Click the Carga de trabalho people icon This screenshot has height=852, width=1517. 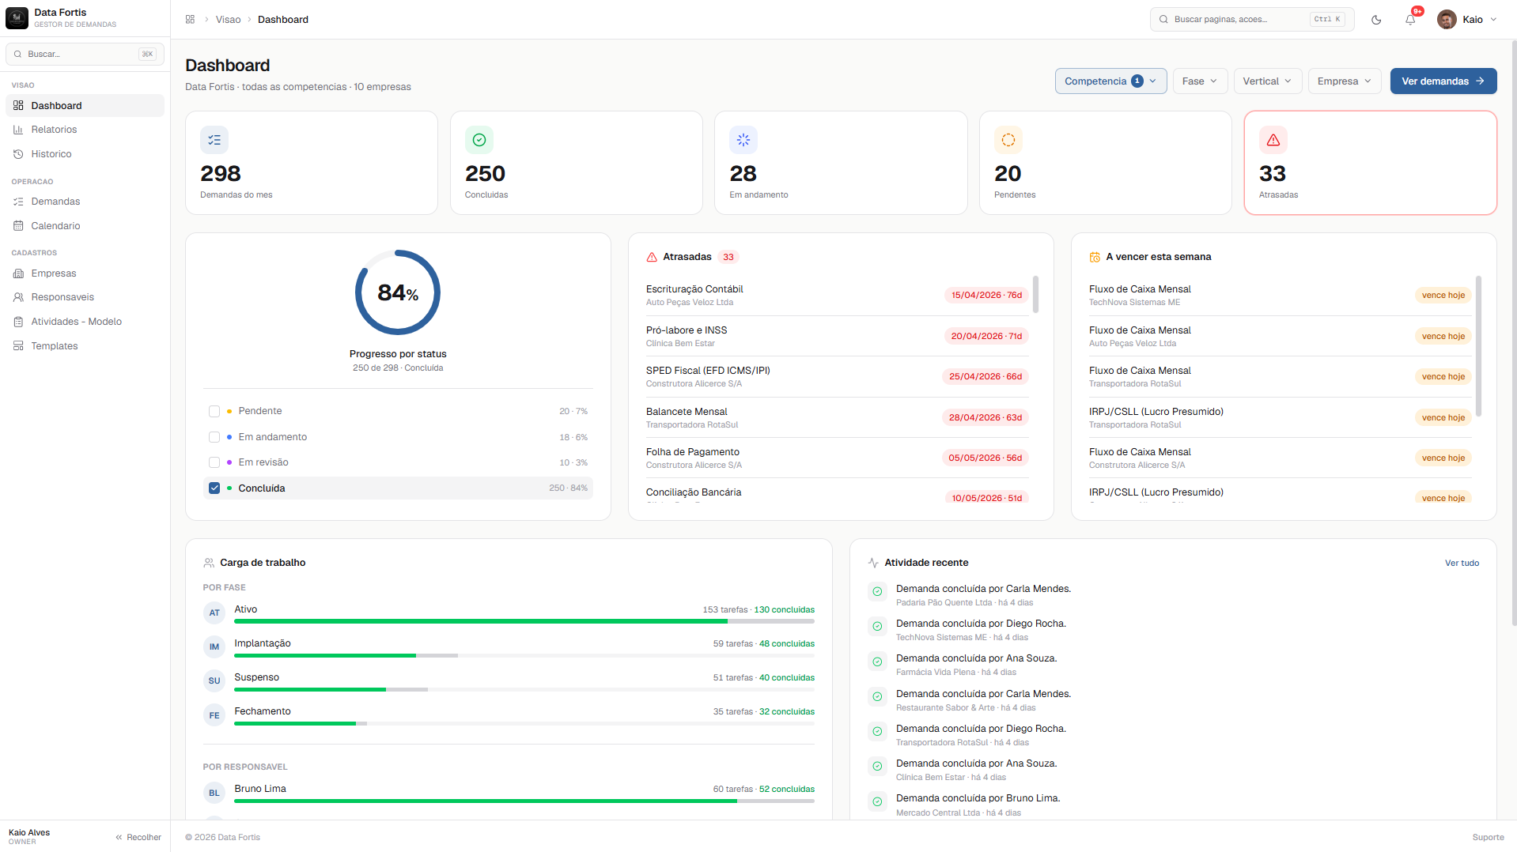click(x=209, y=563)
